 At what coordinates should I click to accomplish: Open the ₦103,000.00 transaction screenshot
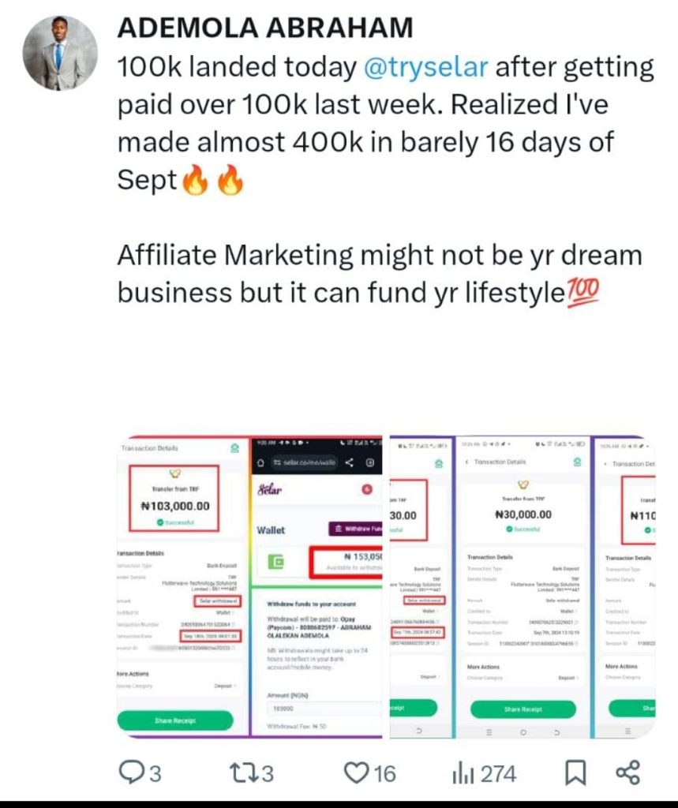tap(183, 587)
